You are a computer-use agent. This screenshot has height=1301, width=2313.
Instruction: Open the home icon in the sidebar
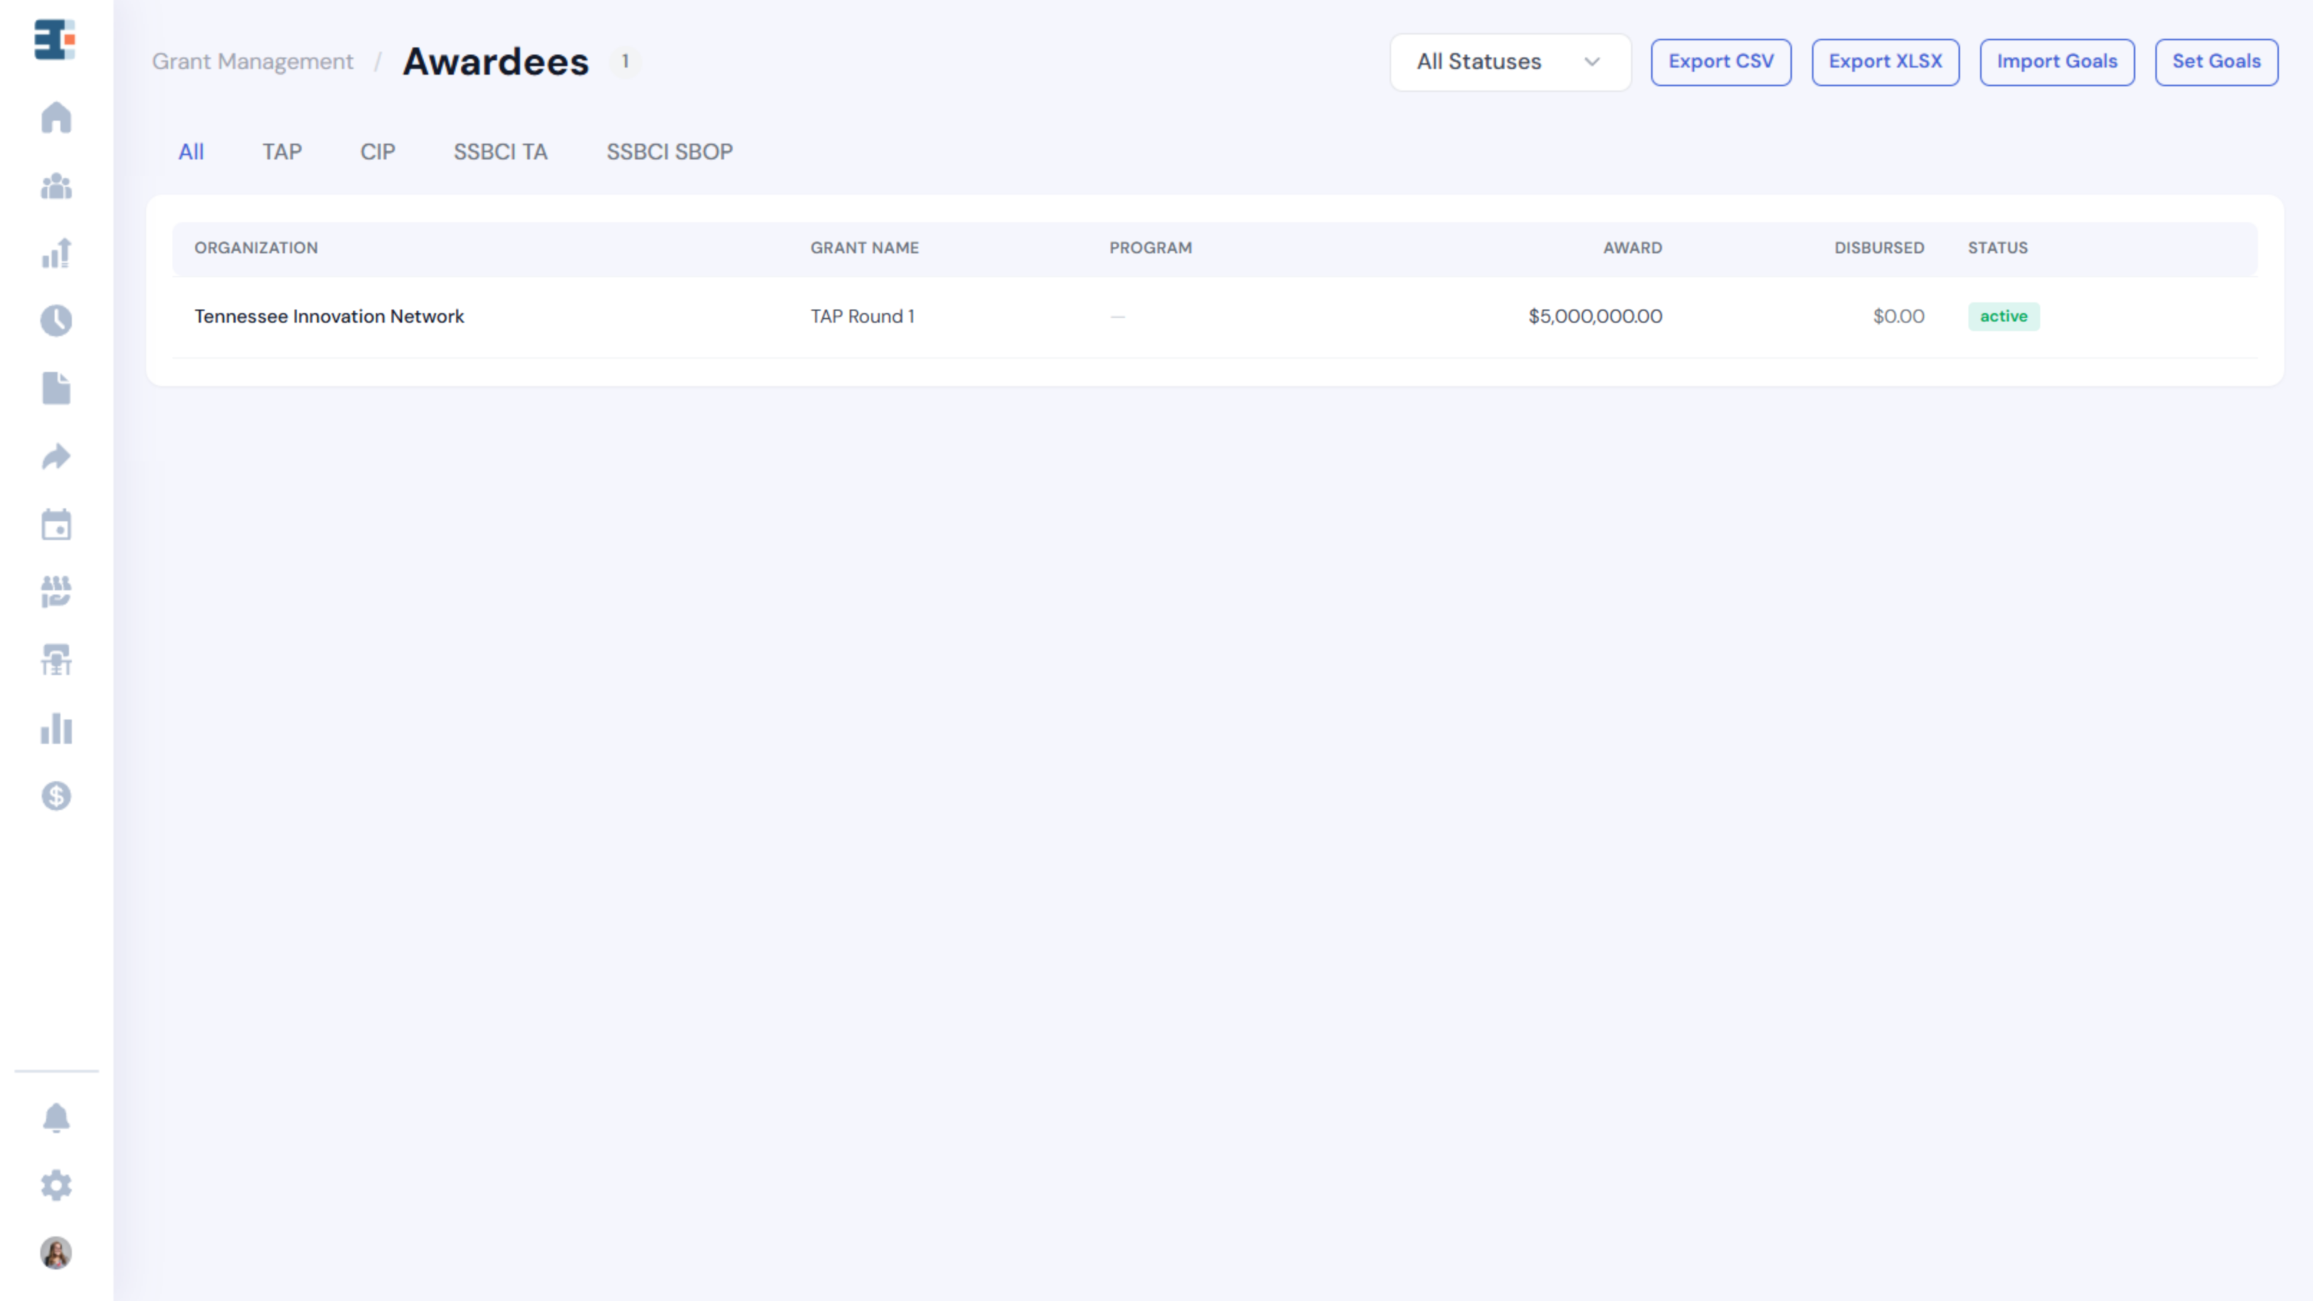[x=56, y=118]
